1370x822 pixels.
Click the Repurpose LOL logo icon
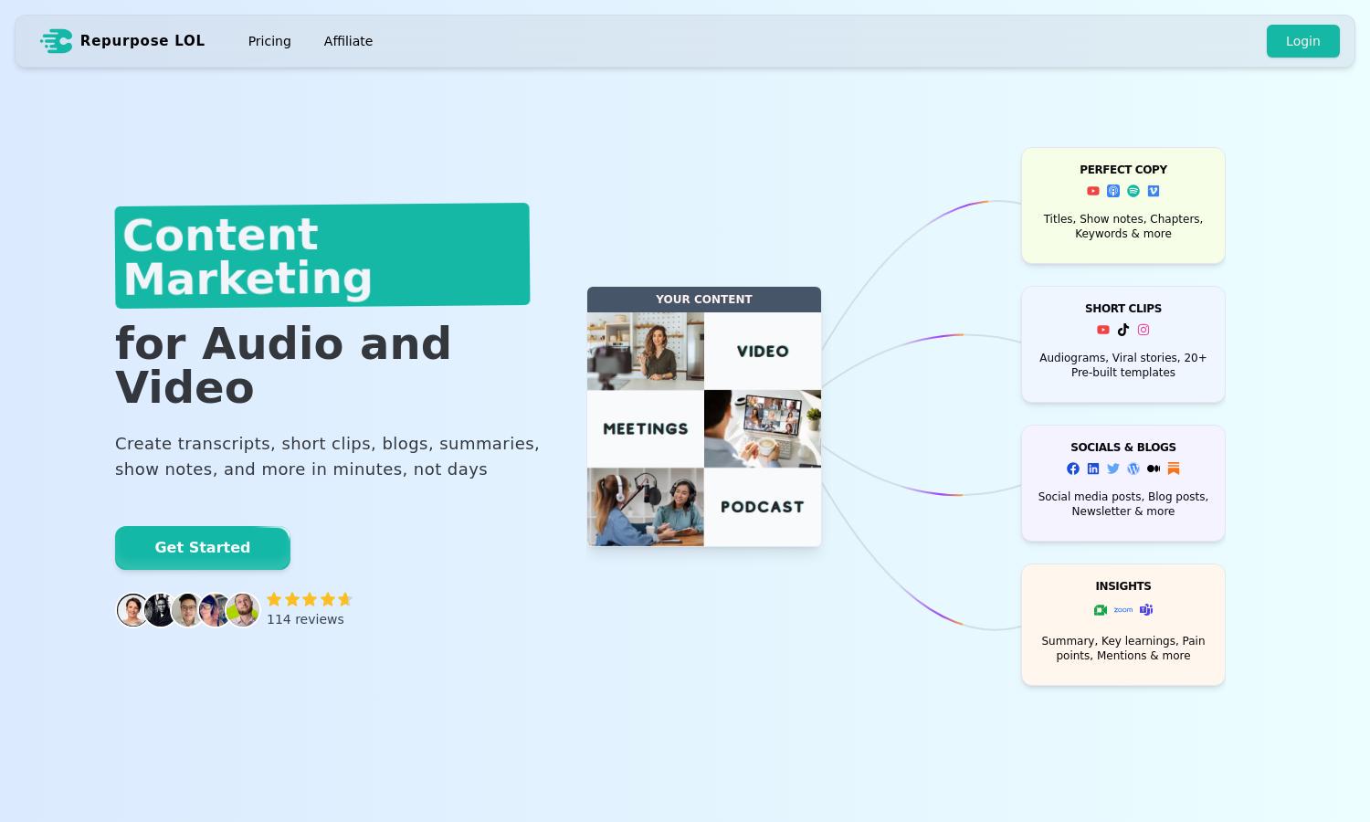pos(57,41)
